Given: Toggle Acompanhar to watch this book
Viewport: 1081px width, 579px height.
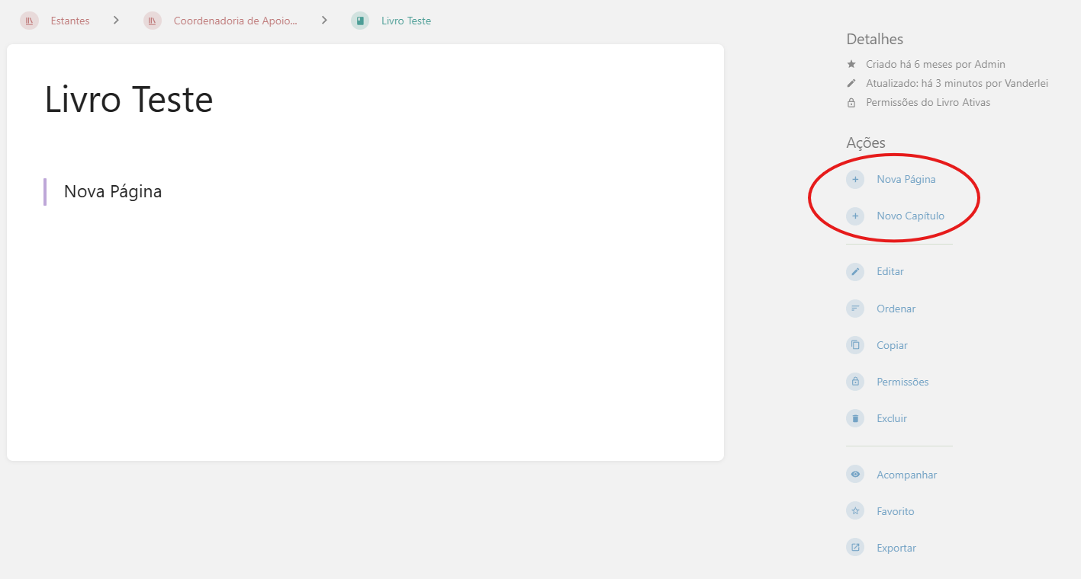Looking at the screenshot, I should point(906,475).
